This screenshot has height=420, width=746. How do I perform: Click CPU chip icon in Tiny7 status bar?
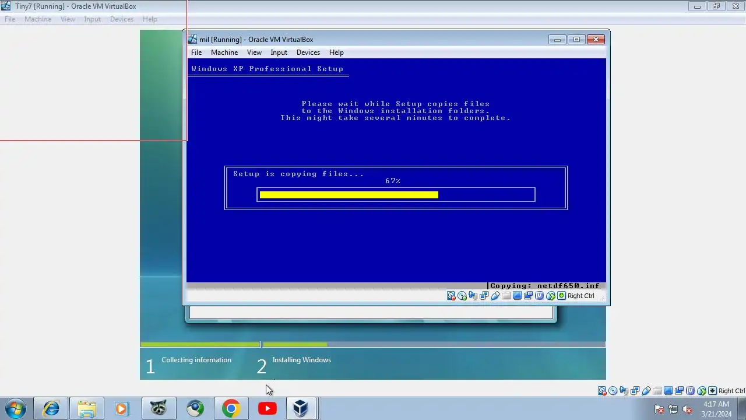coord(690,391)
